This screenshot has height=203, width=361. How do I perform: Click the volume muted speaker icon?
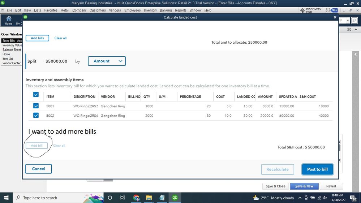coord(325,198)
